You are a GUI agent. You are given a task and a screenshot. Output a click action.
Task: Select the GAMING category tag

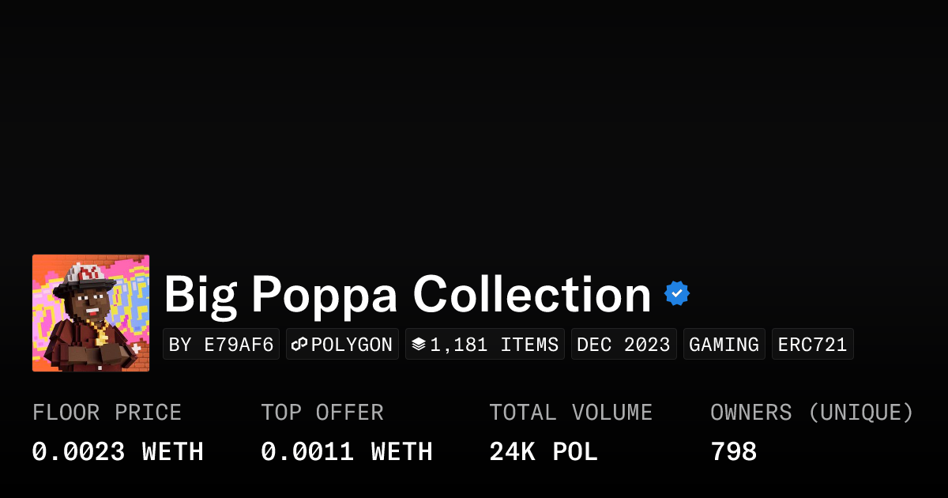(724, 345)
